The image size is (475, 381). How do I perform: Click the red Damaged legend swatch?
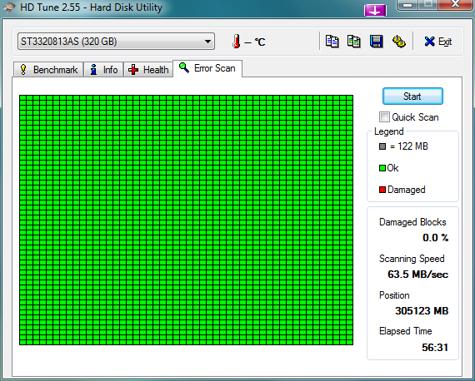coord(382,190)
